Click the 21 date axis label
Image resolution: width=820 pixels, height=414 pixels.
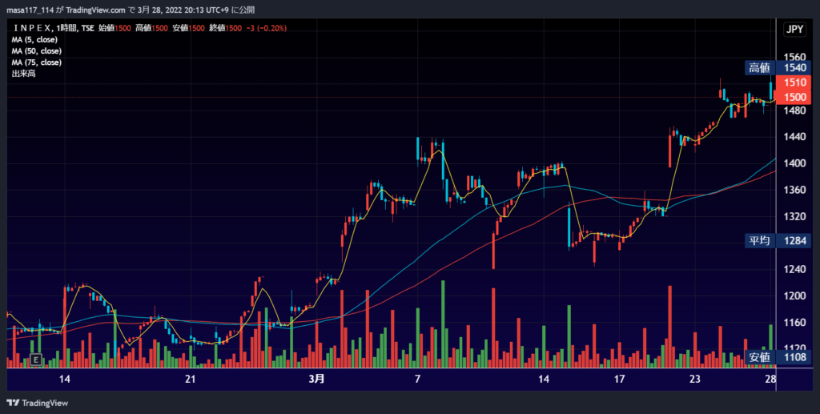point(191,379)
